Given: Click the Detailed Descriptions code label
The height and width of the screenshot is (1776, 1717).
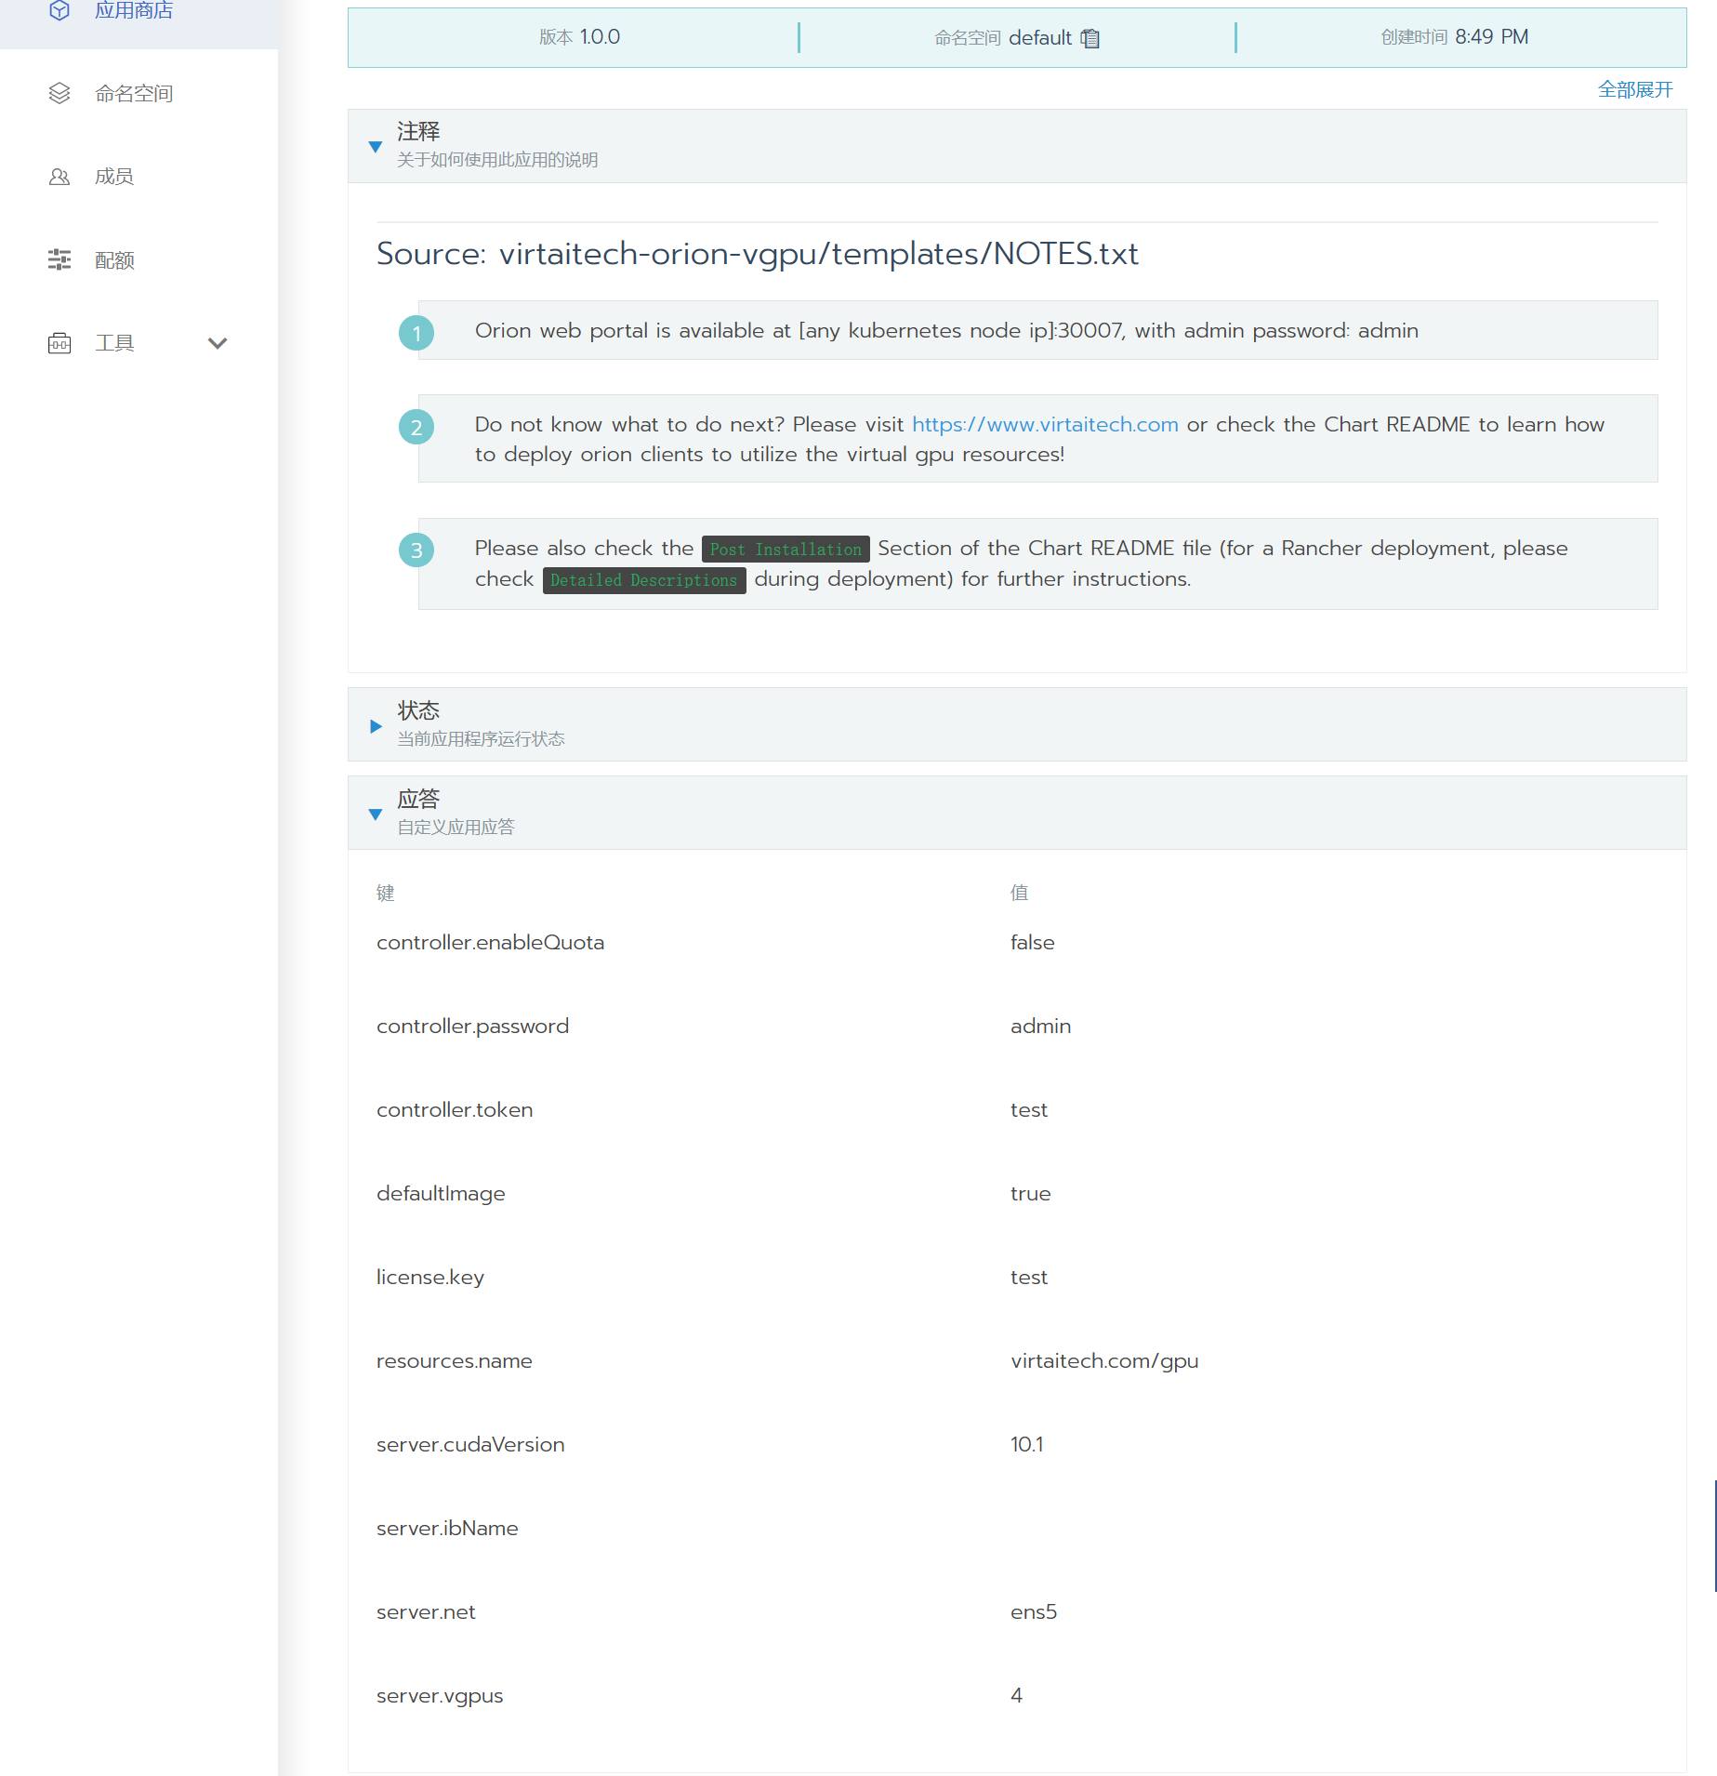Looking at the screenshot, I should click(x=643, y=580).
